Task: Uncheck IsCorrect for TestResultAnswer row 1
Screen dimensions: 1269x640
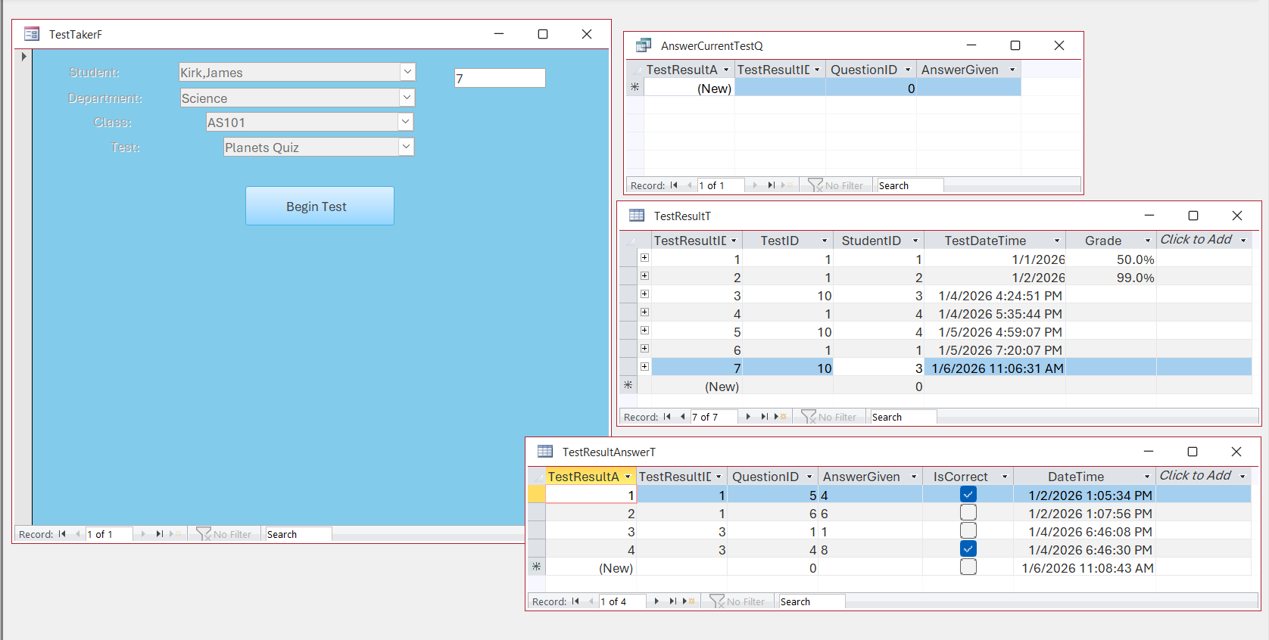Action: pyautogui.click(x=968, y=495)
